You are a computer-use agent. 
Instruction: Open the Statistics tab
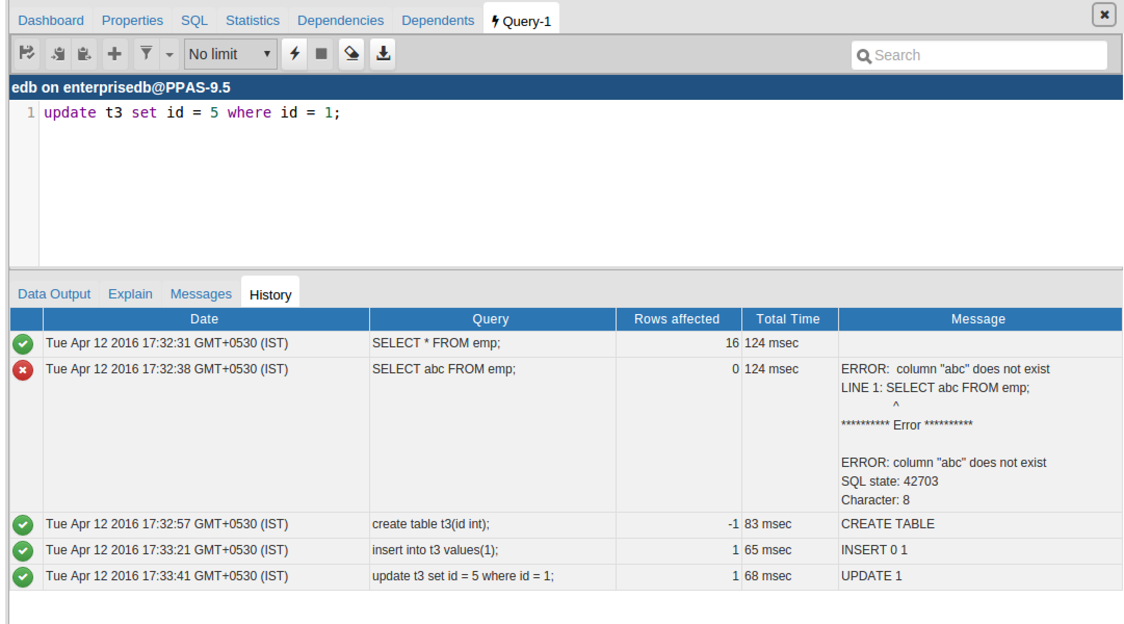pyautogui.click(x=252, y=20)
